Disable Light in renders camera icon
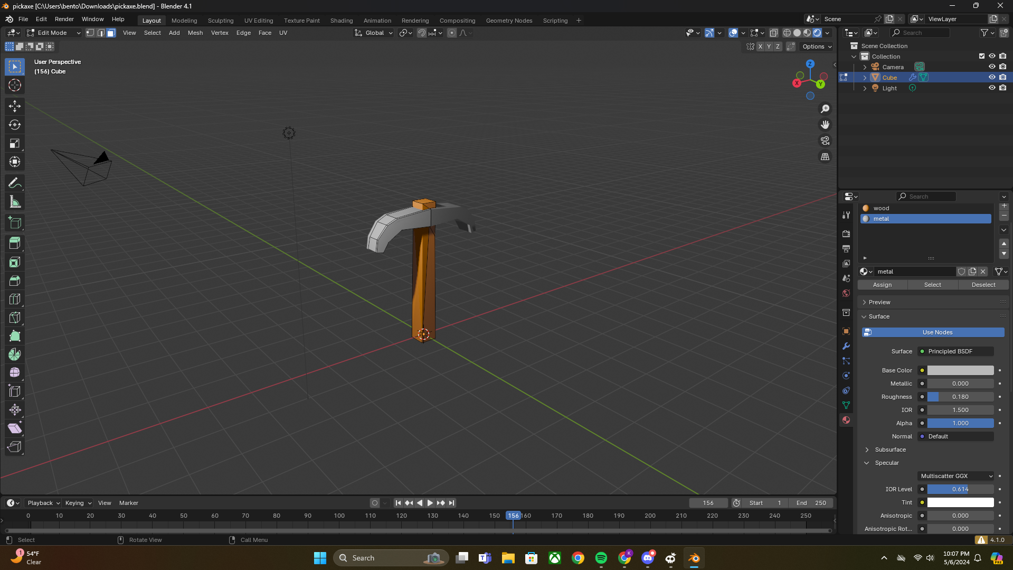The height and width of the screenshot is (570, 1013). coord(1002,88)
